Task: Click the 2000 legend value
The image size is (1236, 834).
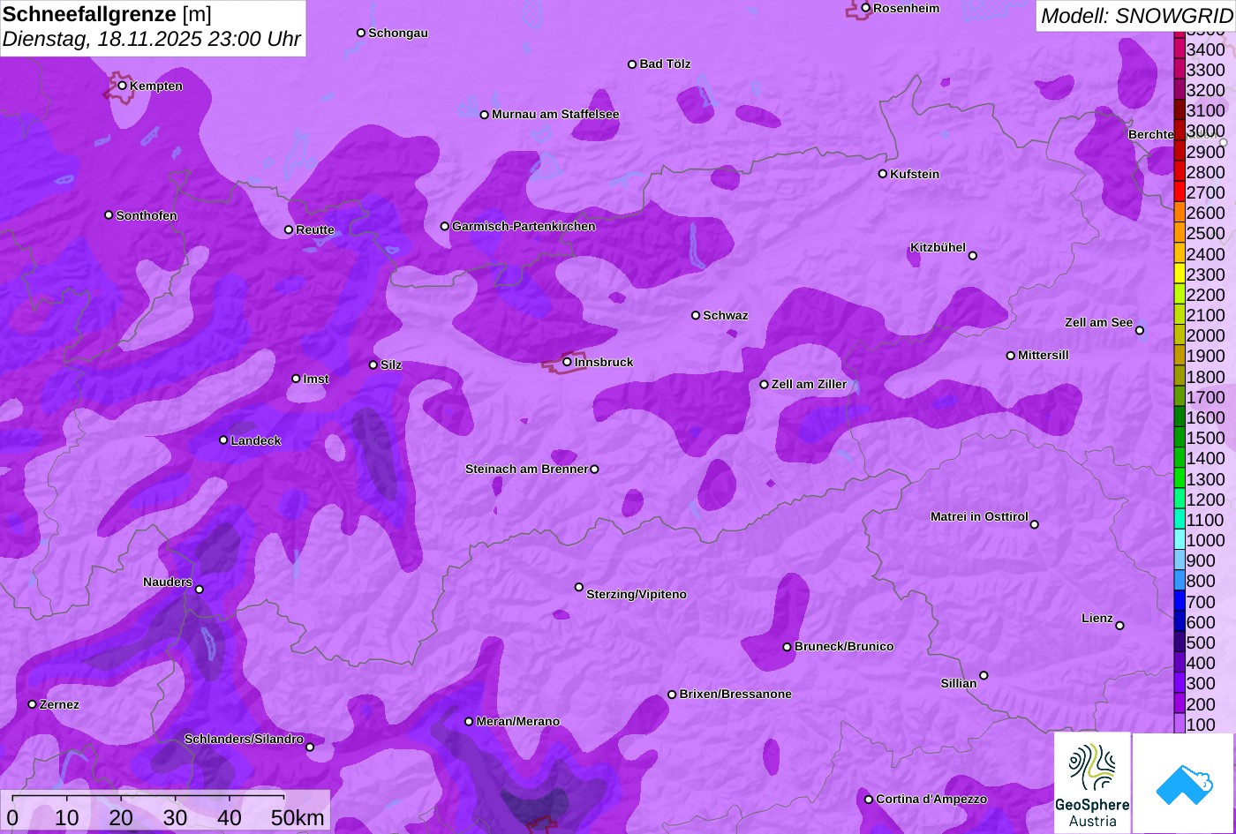Action: 1206,335
